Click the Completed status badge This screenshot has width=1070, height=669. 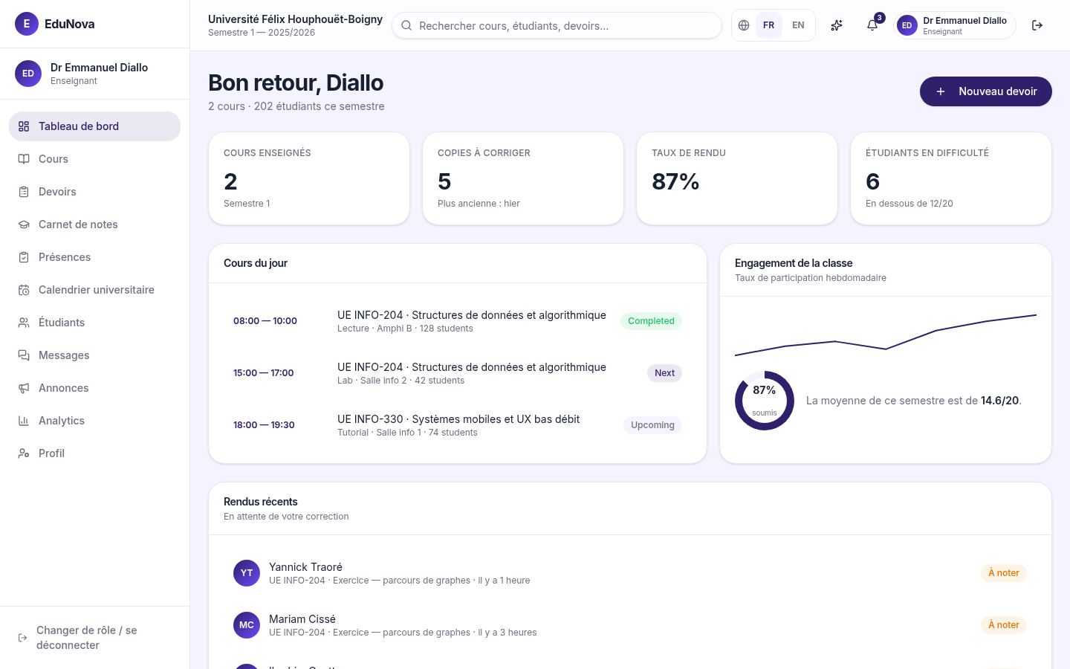coord(651,321)
